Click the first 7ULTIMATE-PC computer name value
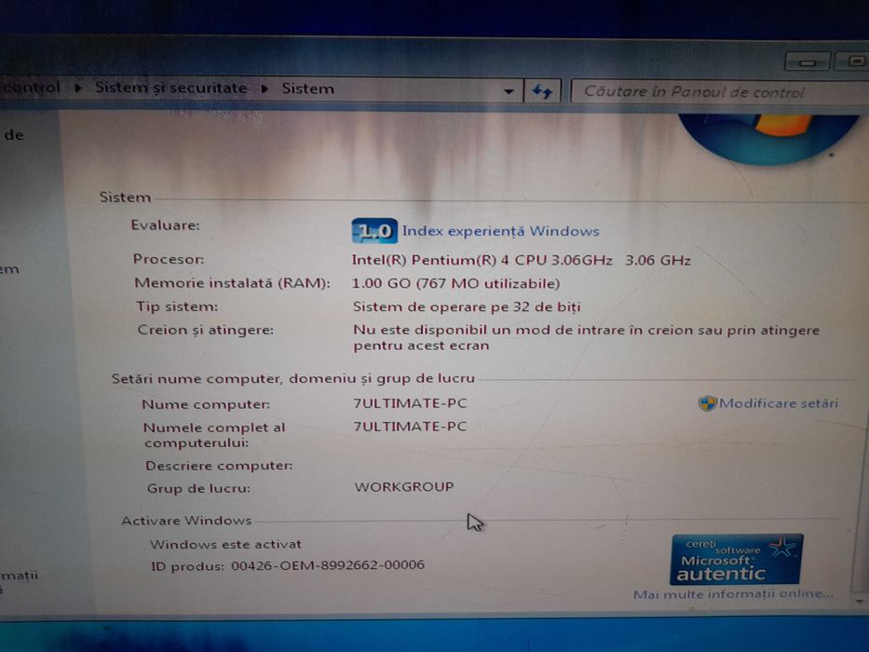The height and width of the screenshot is (652, 869). (410, 403)
